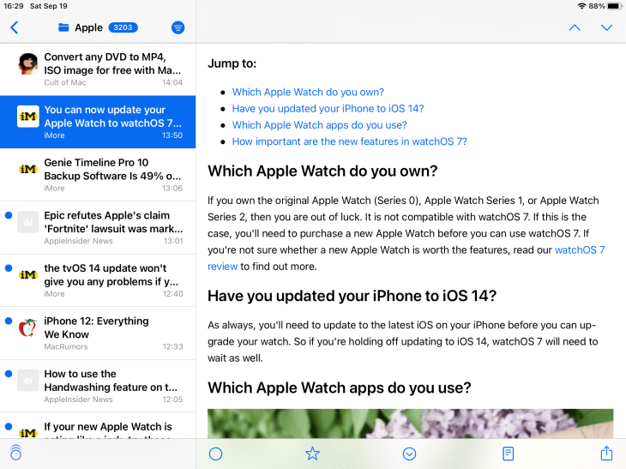Open 'If your new Apple Watch is' email
626x469 pixels.
pyautogui.click(x=98, y=426)
